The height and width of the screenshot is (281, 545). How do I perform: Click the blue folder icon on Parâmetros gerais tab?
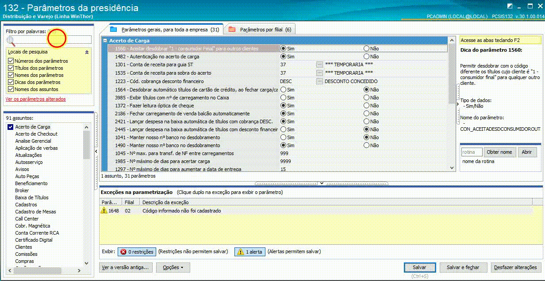[113, 30]
